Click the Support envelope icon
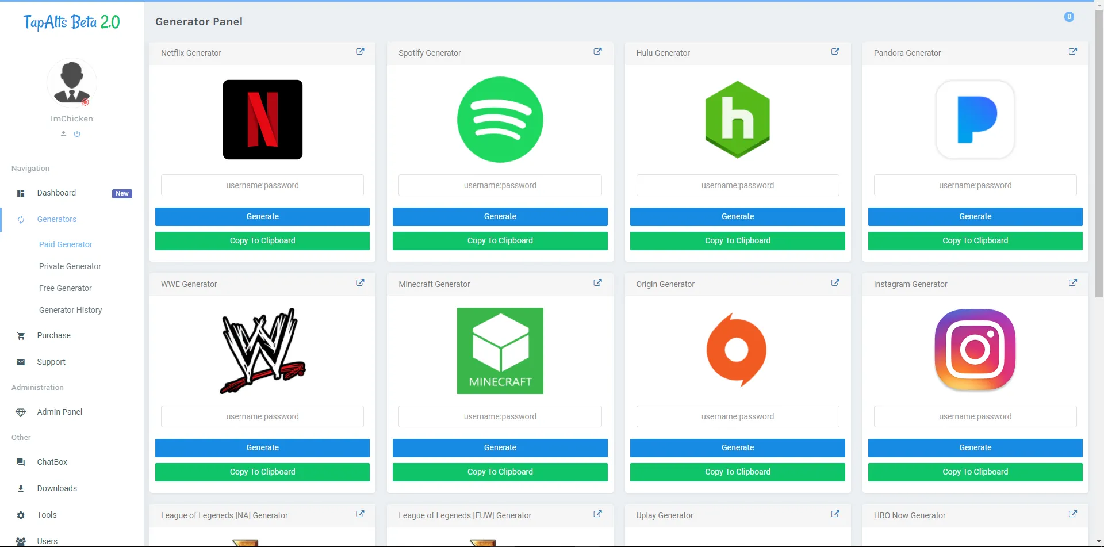 point(21,362)
